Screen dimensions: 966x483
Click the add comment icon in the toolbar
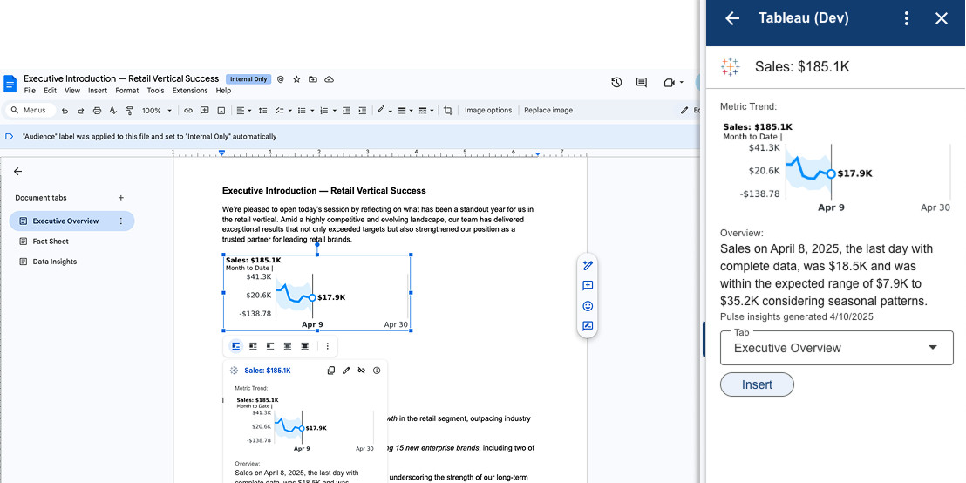[x=205, y=111]
